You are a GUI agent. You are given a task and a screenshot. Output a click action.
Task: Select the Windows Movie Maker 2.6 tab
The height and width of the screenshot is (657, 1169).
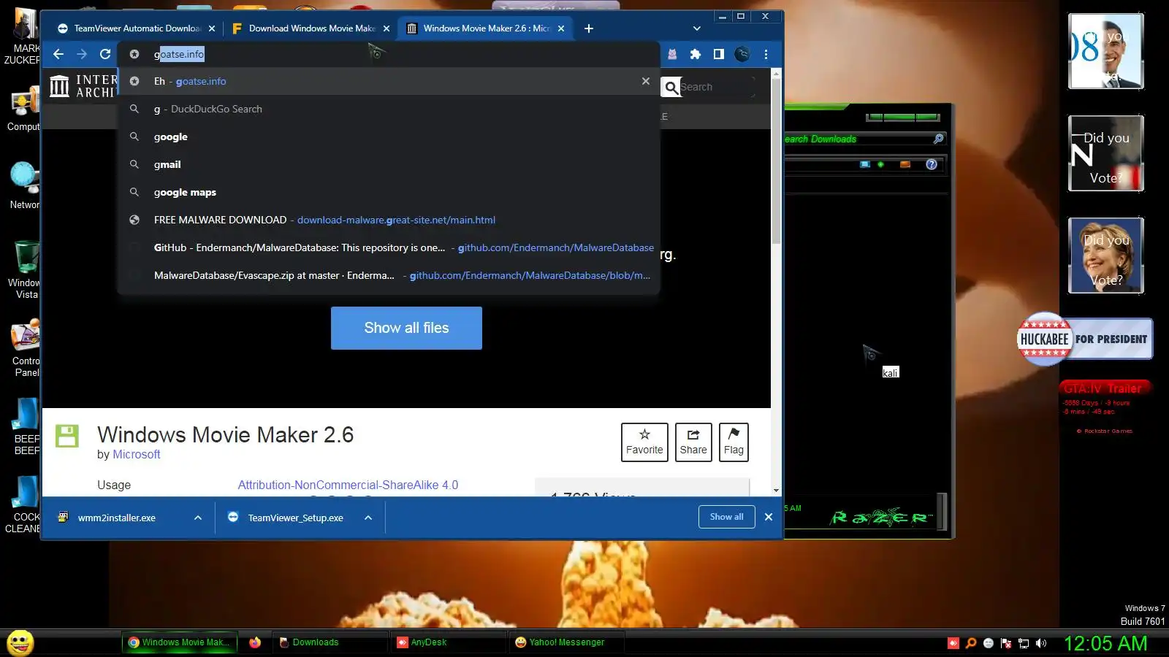click(486, 28)
